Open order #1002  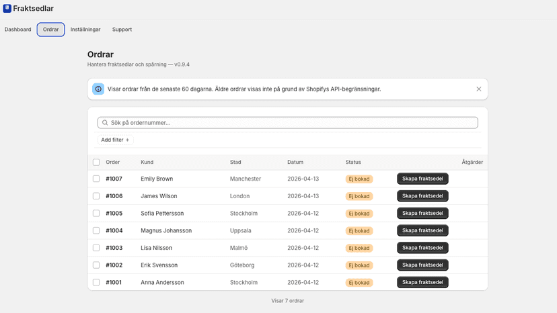tap(114, 265)
